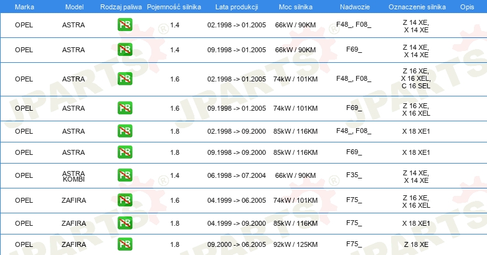Click engine code Z 16 XE, X 16 XEL in the Zafira row
Image resolution: width=487 pixels, height=255 pixels.
416,202
